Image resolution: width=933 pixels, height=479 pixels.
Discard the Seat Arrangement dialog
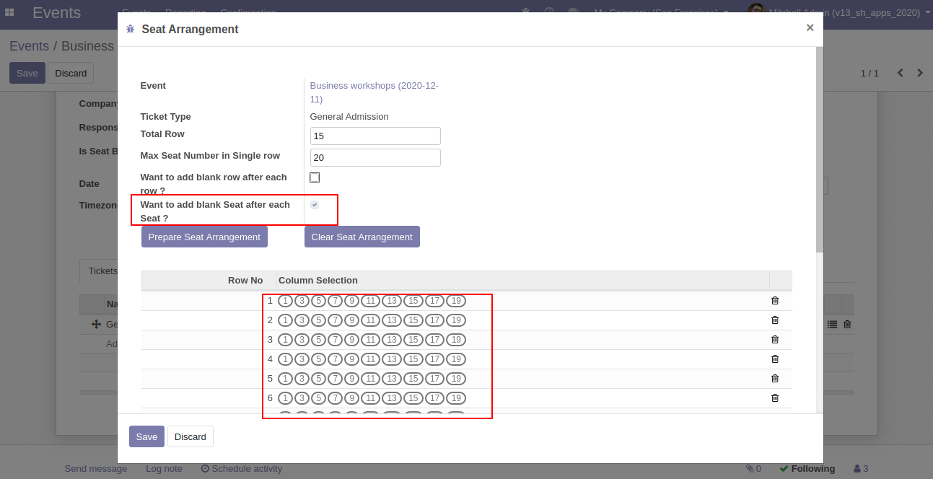[190, 436]
